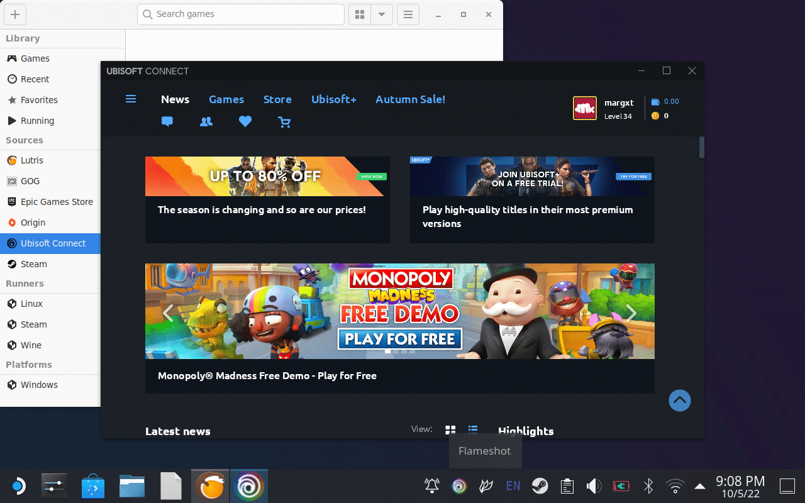Screen dimensions: 805x503
Task: Open the notifications bell in system tray
Action: tap(432, 486)
